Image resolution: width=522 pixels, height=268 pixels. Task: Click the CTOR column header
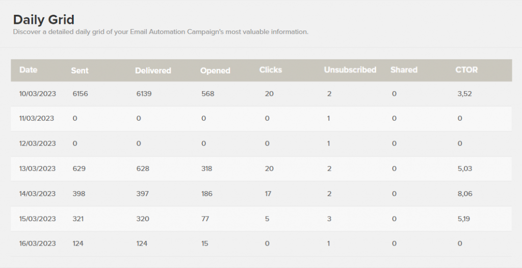tap(466, 70)
